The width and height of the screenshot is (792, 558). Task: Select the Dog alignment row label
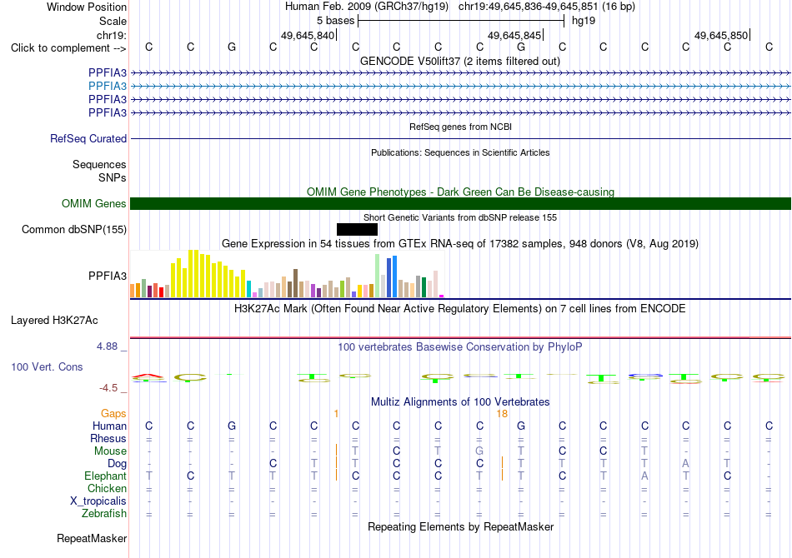[117, 464]
